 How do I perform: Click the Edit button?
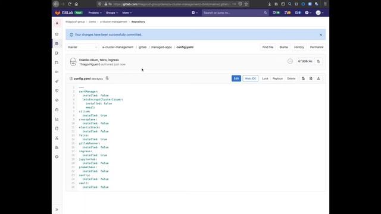click(x=236, y=78)
